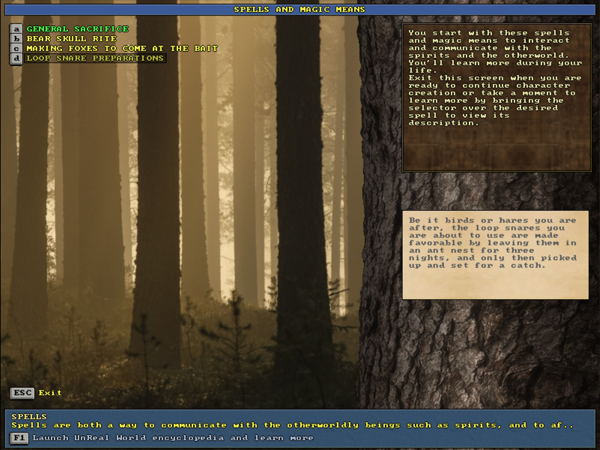600x450 pixels.
Task: Select Loop Snare Preparations entry
Action: point(95,58)
